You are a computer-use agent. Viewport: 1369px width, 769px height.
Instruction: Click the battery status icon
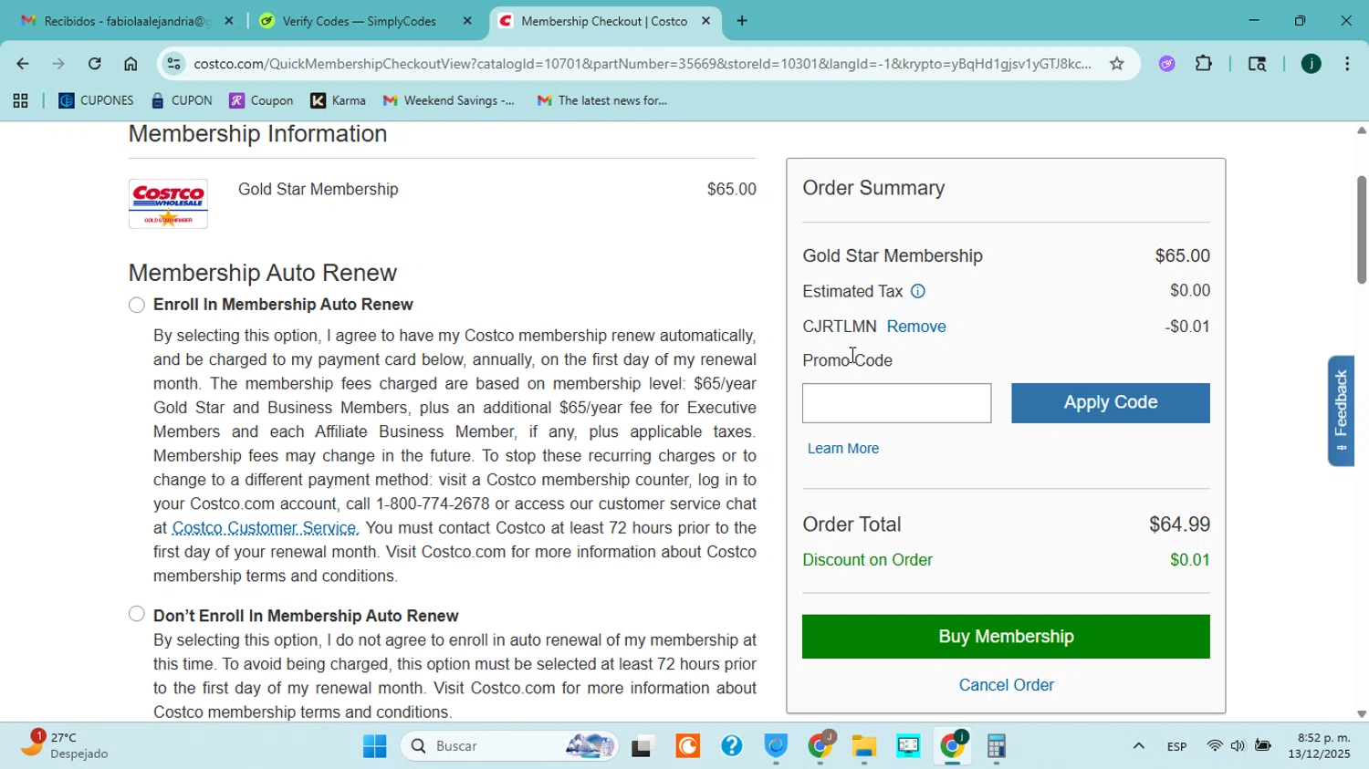click(x=1263, y=747)
